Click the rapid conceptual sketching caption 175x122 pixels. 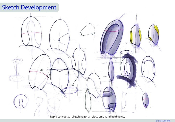tap(87, 117)
